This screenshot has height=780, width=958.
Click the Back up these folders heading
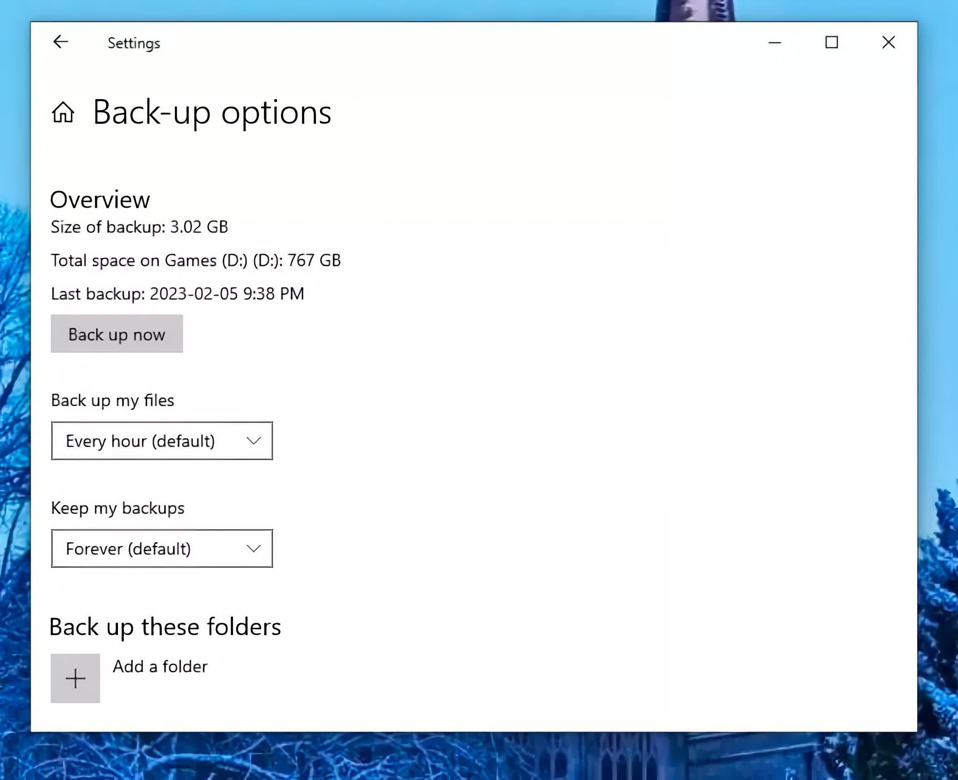[165, 627]
